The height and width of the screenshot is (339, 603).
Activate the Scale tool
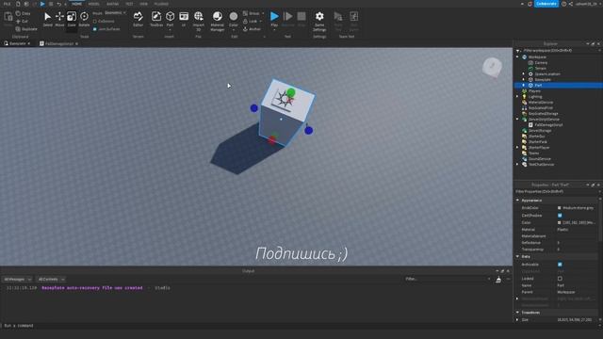point(72,19)
